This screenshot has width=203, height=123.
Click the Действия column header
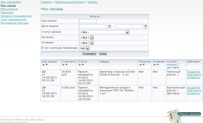click(193, 62)
